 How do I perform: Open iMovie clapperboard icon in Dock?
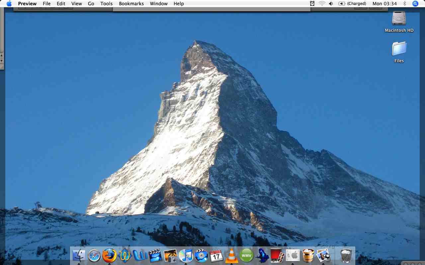(155, 255)
